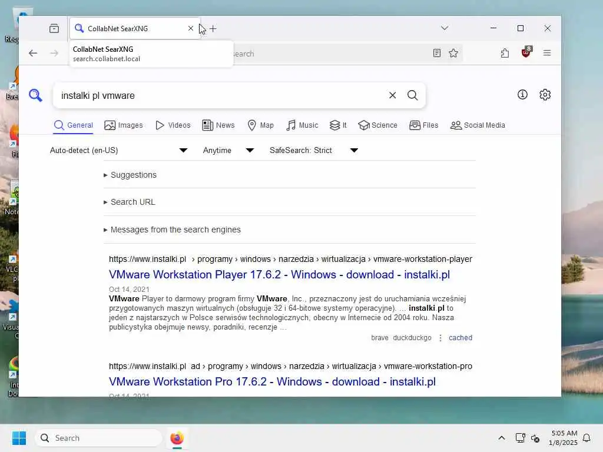Switch to the Music category
Viewport: 603px width, 452px height.
tap(302, 125)
